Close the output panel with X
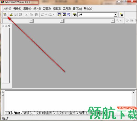This screenshot has width=137, height=121. point(3,91)
